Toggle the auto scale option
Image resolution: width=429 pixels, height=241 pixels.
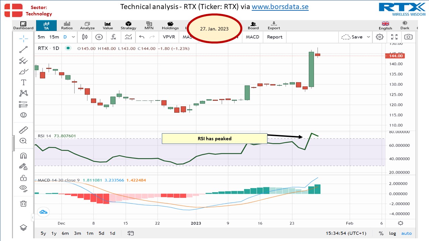point(407,233)
